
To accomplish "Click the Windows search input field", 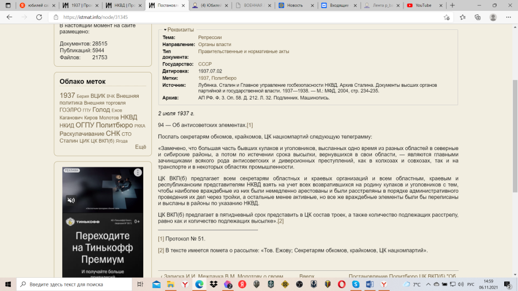I will pos(74,284).
